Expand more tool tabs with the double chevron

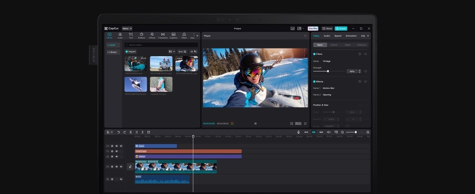(x=197, y=35)
